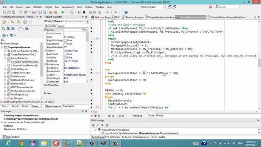This screenshot has height=147, width=261.
Task: Click the Save All icon
Action: (x=40, y=12)
